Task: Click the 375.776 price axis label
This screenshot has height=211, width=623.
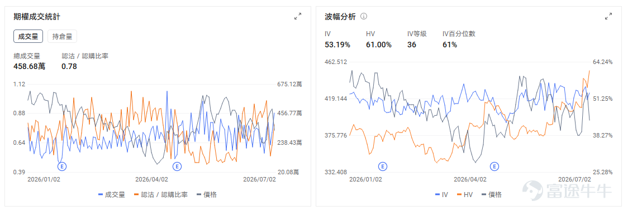Action: coord(336,135)
